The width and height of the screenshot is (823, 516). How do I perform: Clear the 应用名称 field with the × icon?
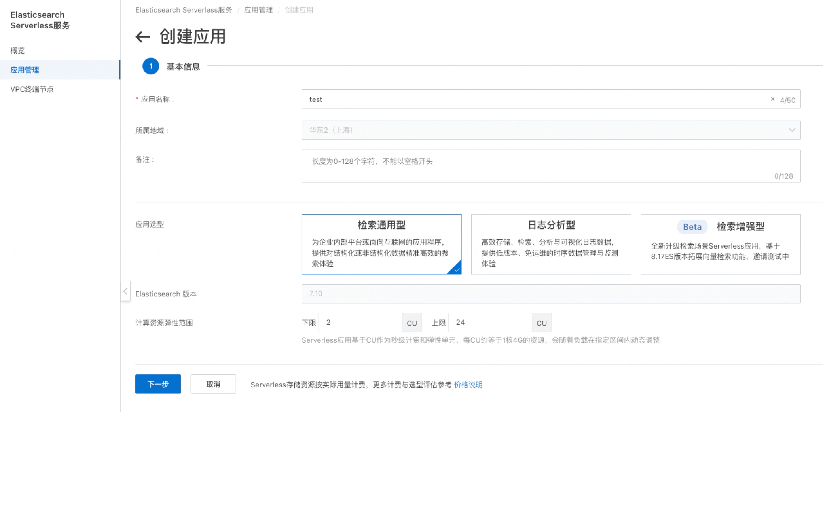click(772, 99)
